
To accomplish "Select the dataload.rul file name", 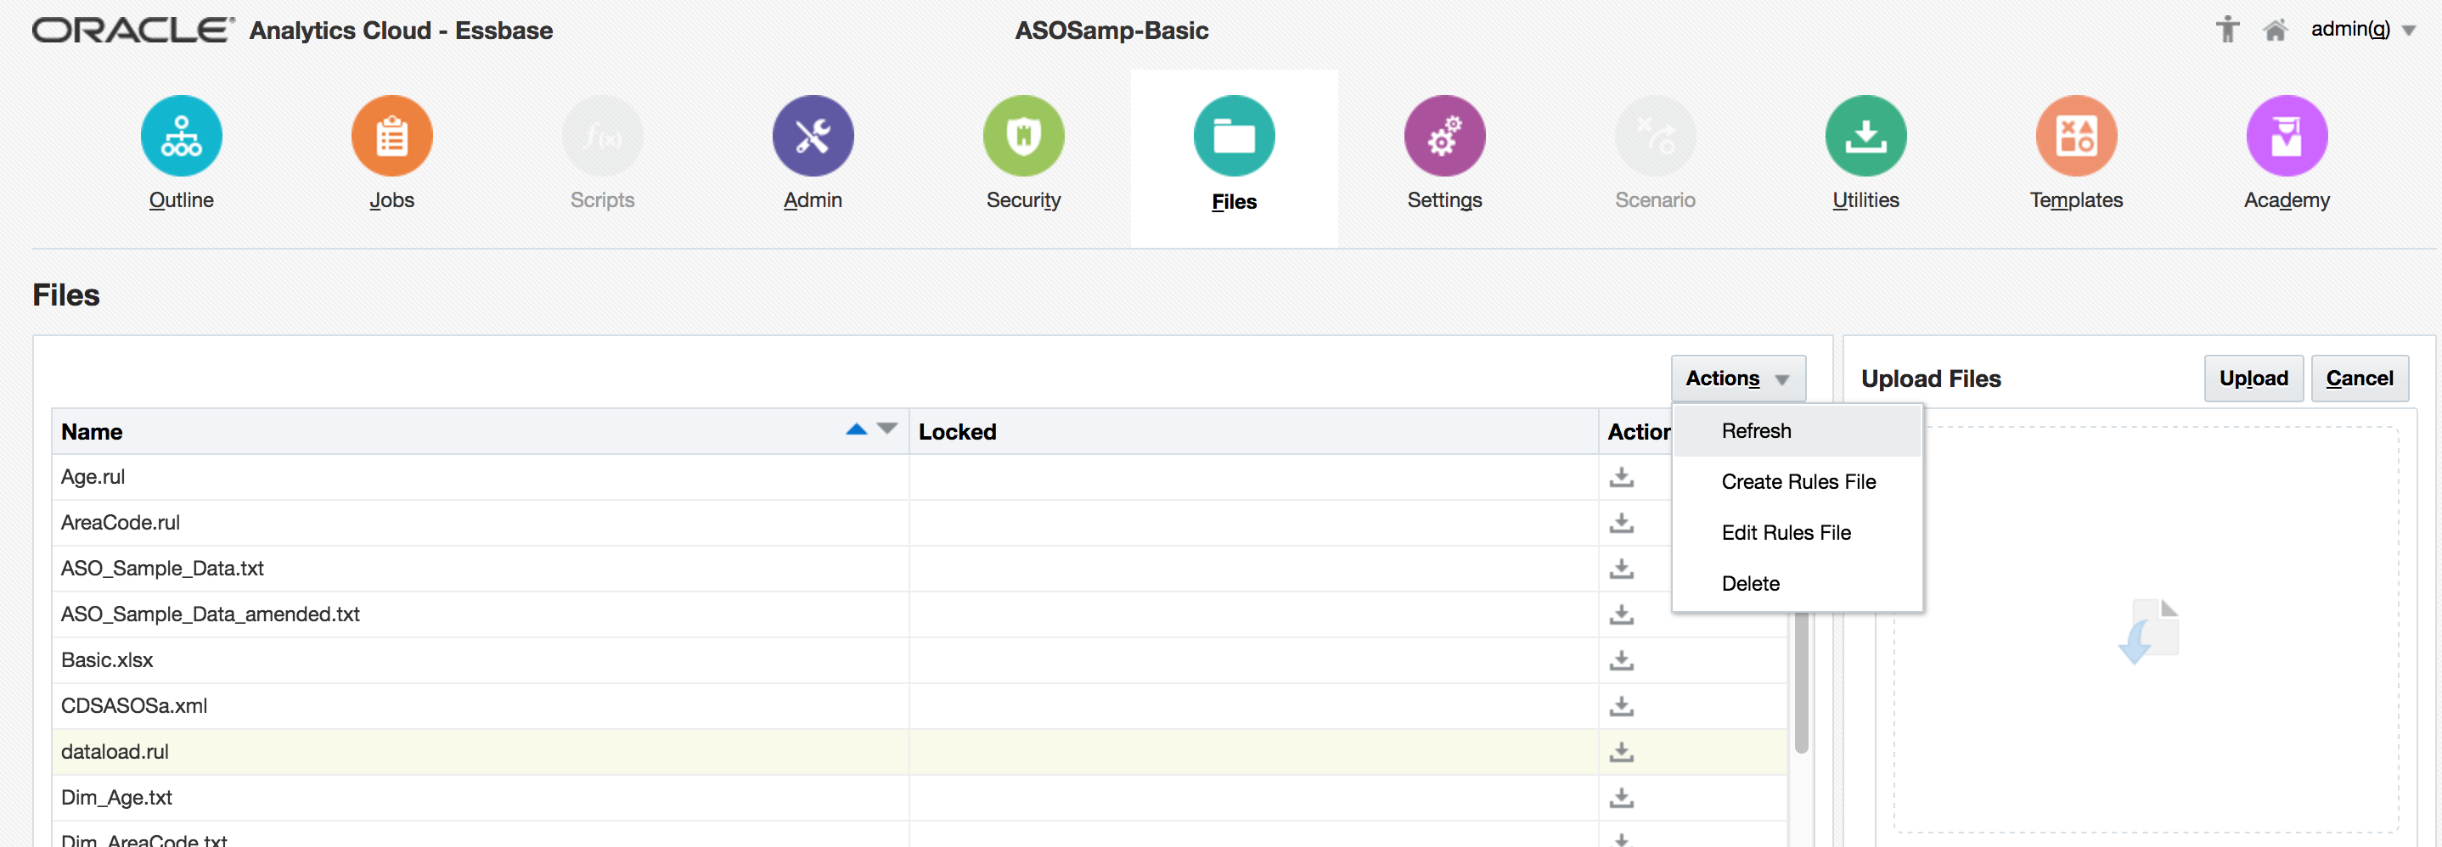I will point(115,751).
